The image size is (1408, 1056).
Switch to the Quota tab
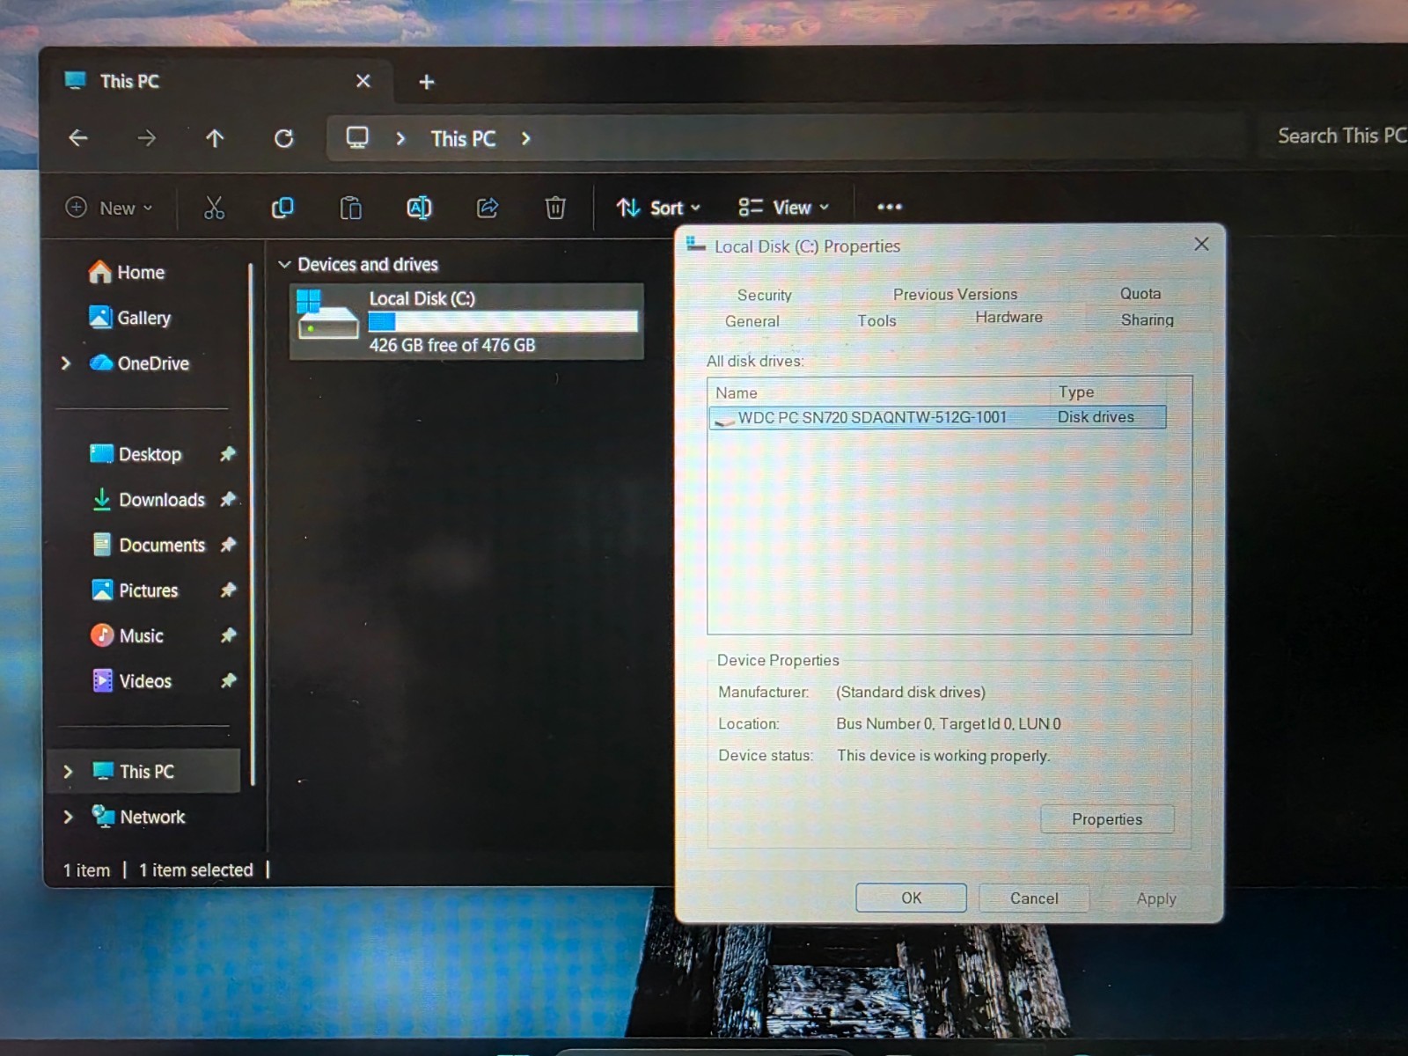tap(1140, 293)
